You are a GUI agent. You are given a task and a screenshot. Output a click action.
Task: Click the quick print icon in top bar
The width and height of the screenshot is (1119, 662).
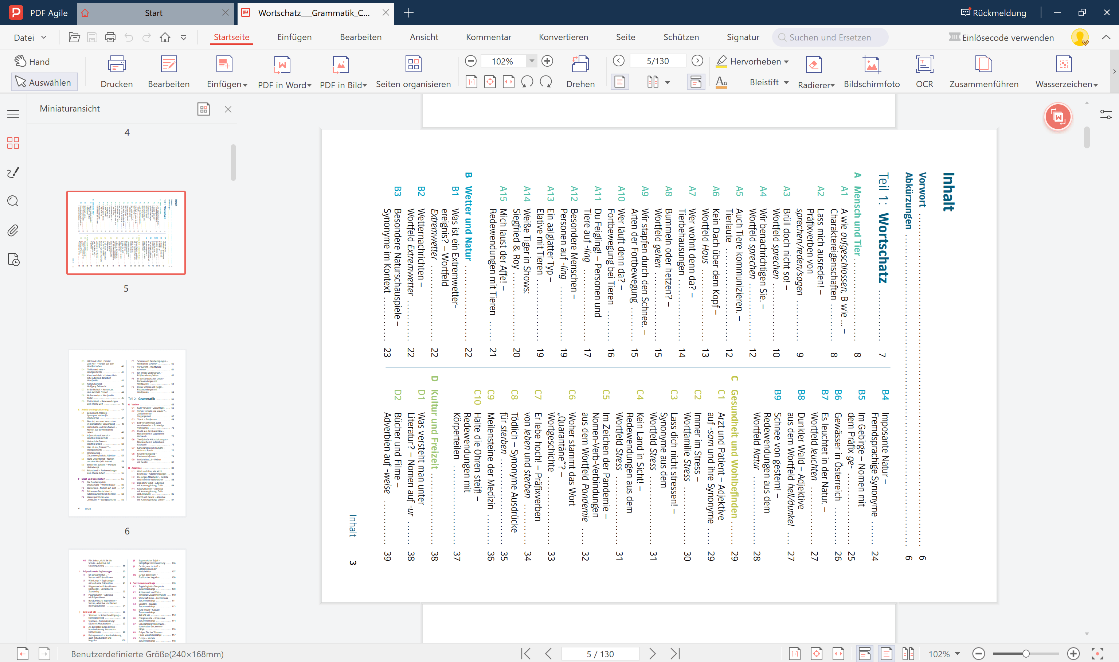[x=110, y=38]
